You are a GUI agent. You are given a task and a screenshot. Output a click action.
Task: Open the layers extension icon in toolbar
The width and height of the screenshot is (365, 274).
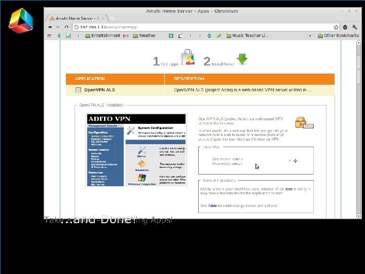pos(345,27)
